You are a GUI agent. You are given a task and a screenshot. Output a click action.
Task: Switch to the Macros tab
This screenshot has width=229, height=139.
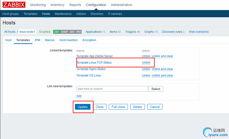pyautogui.click(x=50, y=40)
